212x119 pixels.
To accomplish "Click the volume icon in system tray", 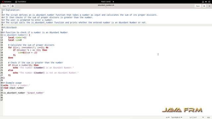I will [206, 2].
